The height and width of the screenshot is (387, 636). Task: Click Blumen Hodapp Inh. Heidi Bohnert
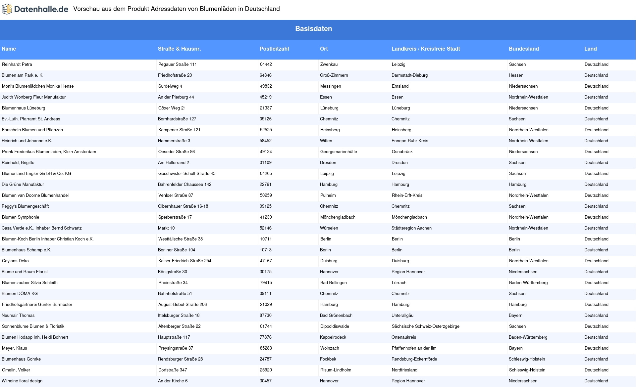35,337
